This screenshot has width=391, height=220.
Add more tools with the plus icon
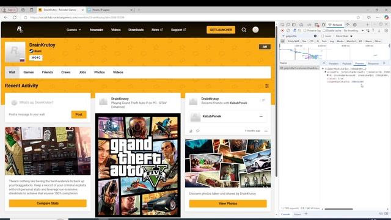[x=368, y=24]
